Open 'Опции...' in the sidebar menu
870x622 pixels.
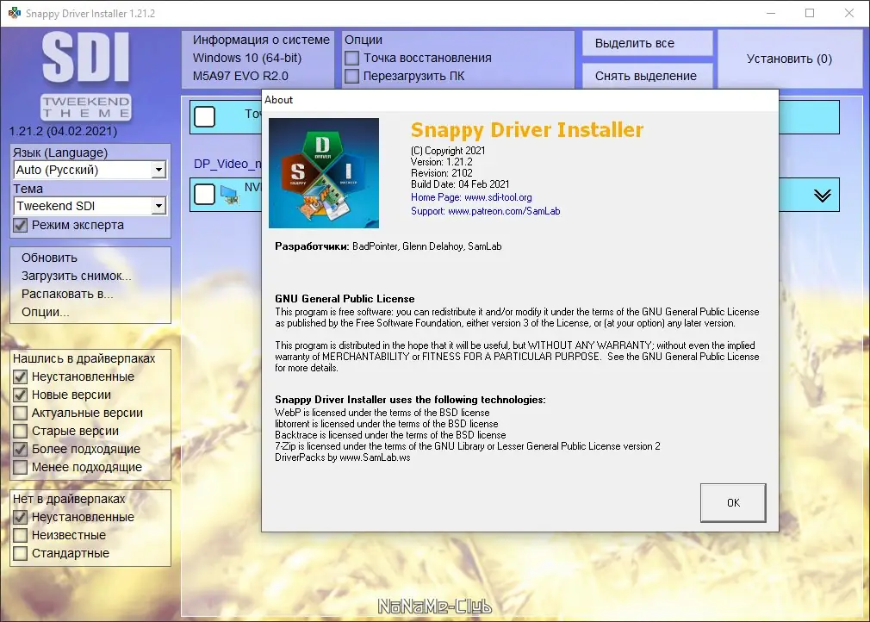click(45, 313)
